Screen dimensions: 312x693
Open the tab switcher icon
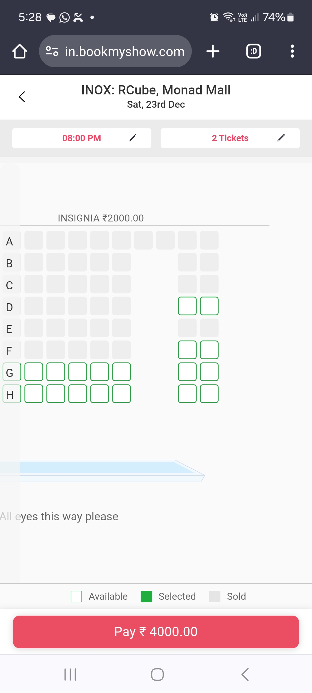(x=253, y=51)
